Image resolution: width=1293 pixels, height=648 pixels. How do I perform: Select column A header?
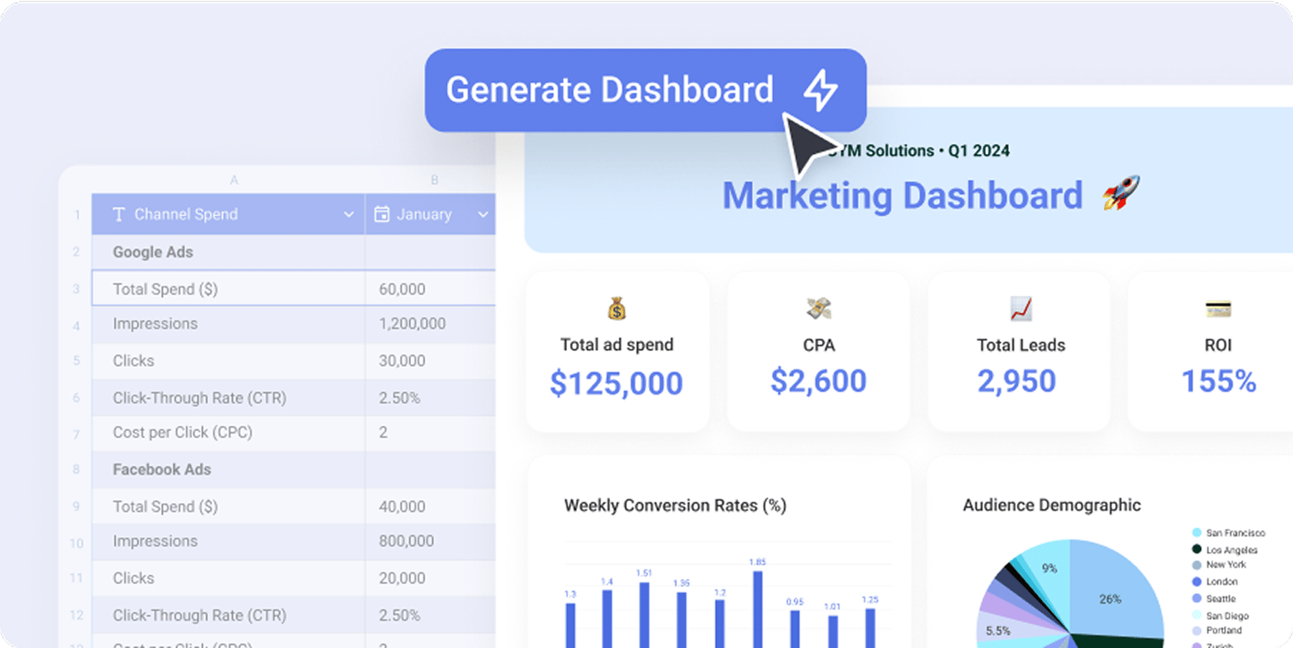[x=234, y=180]
